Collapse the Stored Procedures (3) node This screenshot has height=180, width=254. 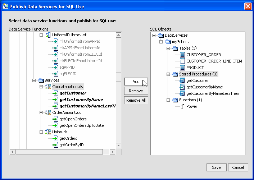pyautogui.click(x=168, y=74)
